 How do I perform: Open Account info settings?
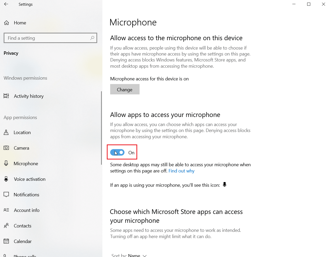click(x=27, y=210)
